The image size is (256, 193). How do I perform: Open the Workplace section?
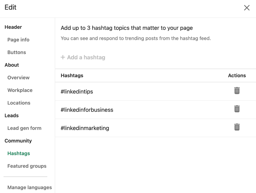20,90
